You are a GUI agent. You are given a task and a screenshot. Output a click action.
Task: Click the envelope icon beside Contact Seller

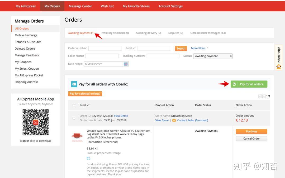pyautogui.click(x=174, y=121)
